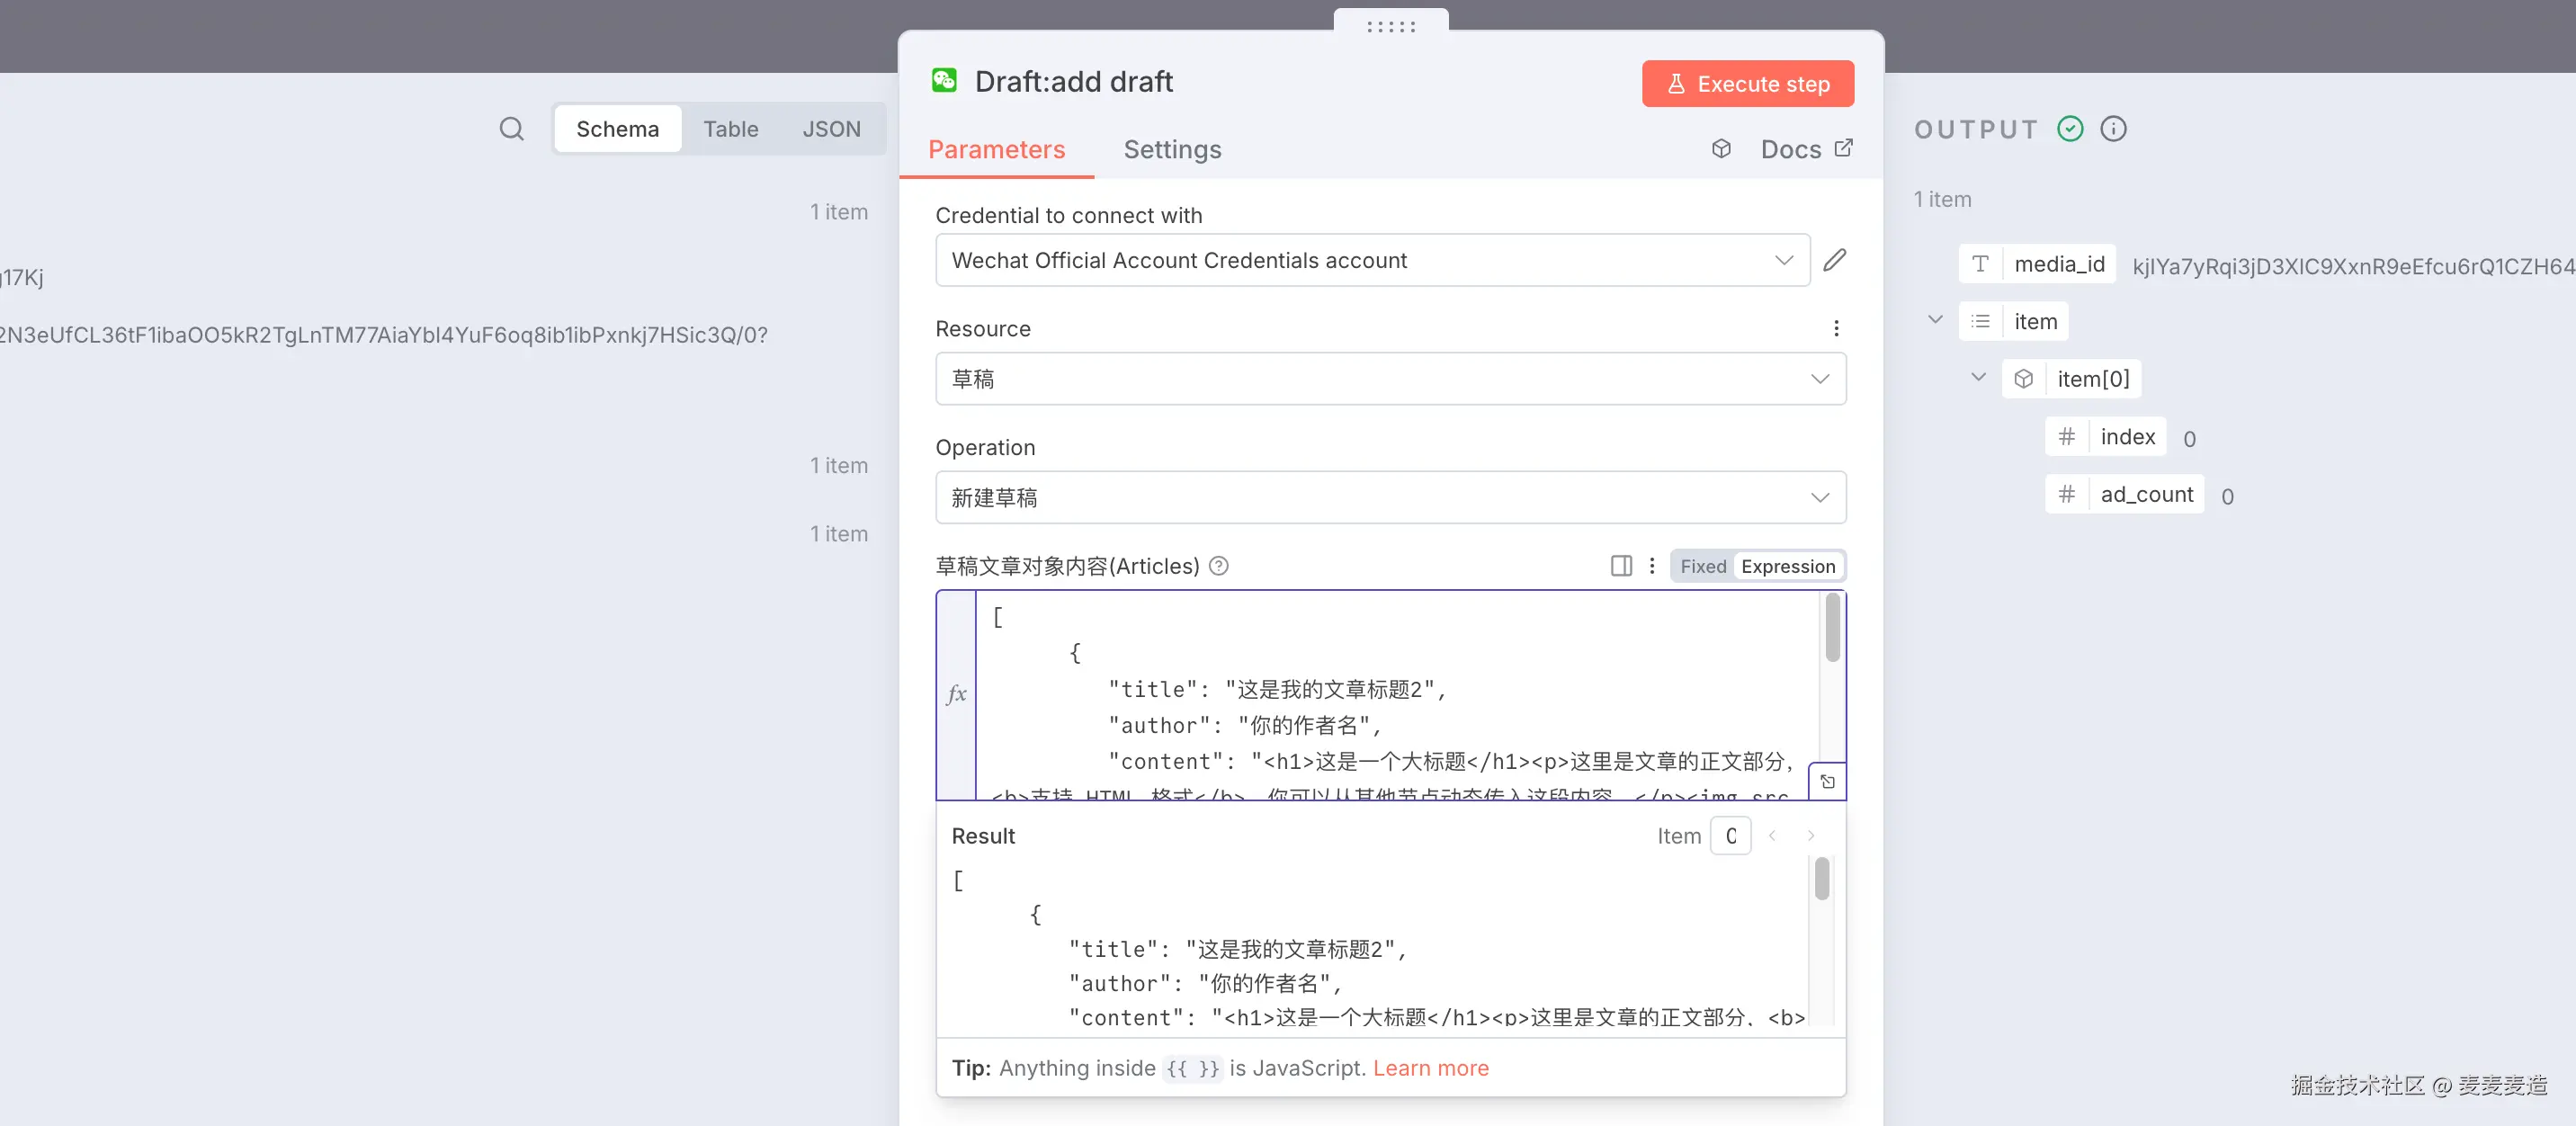The height and width of the screenshot is (1126, 2576).
Task: Open the Operation 新建草稿 dropdown
Action: 1390,497
